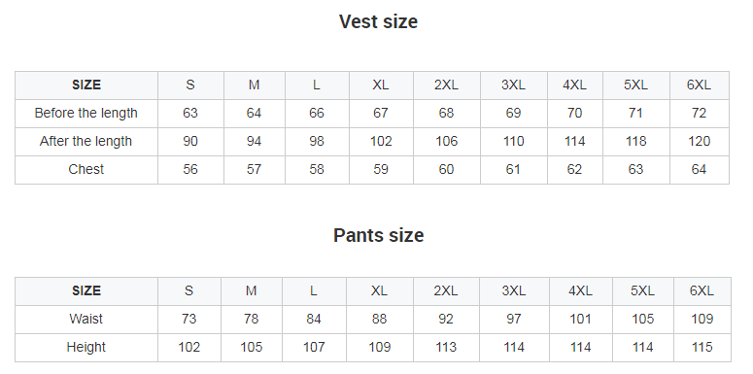Click the Before the length row label

point(86,113)
